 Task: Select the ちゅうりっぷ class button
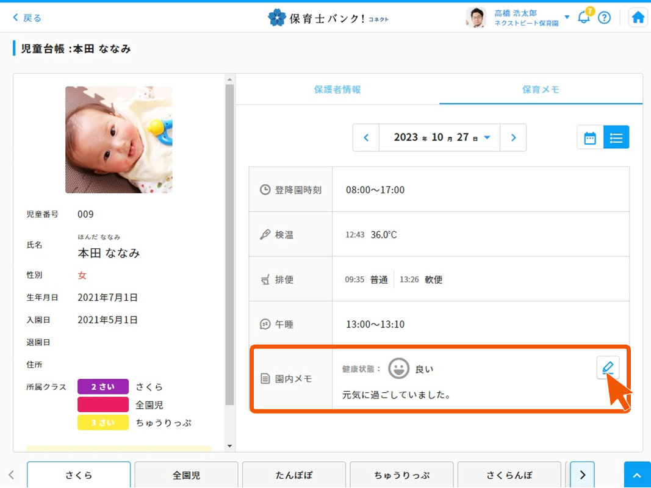coord(401,475)
